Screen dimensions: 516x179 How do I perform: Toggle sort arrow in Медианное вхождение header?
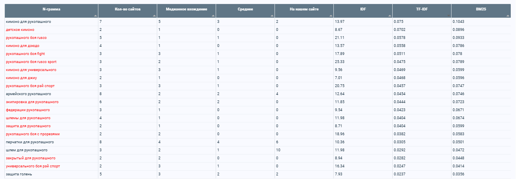213,15
